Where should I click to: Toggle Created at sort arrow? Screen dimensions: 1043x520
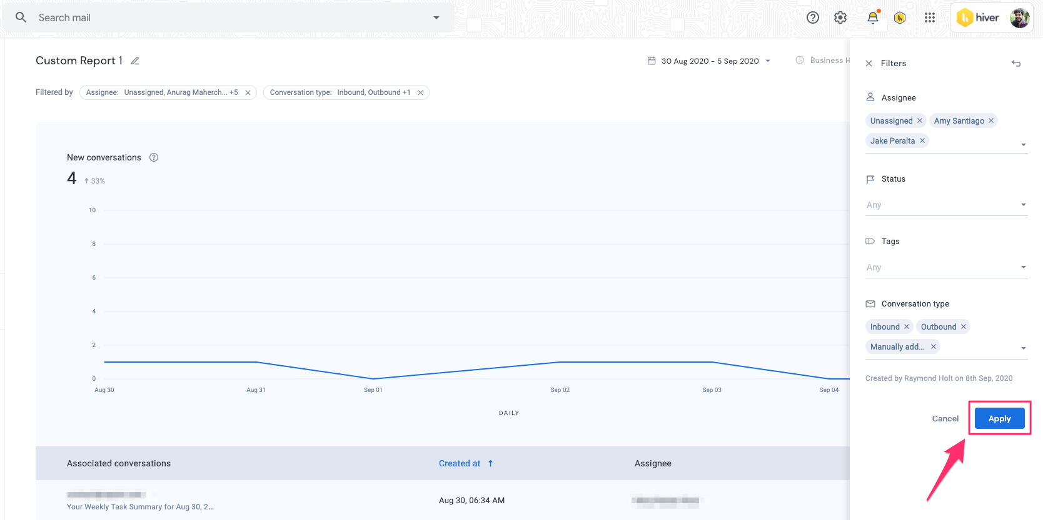click(x=491, y=463)
